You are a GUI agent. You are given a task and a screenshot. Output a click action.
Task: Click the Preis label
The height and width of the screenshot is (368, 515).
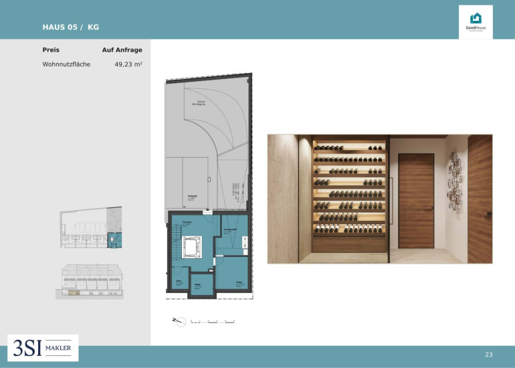pyautogui.click(x=51, y=50)
